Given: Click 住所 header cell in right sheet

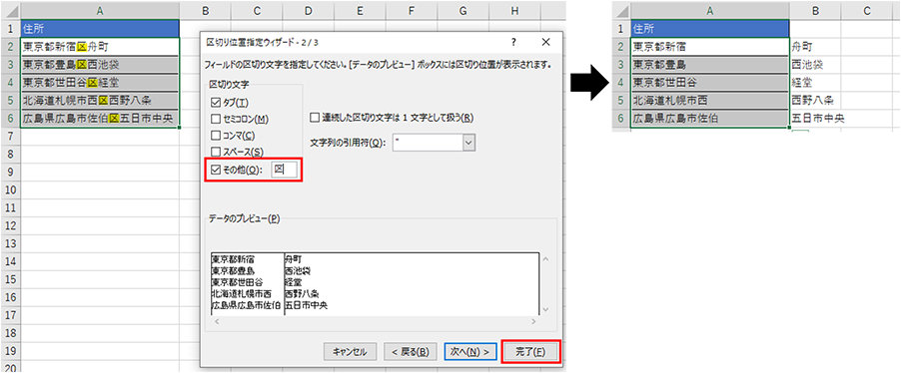Looking at the screenshot, I should [x=709, y=28].
